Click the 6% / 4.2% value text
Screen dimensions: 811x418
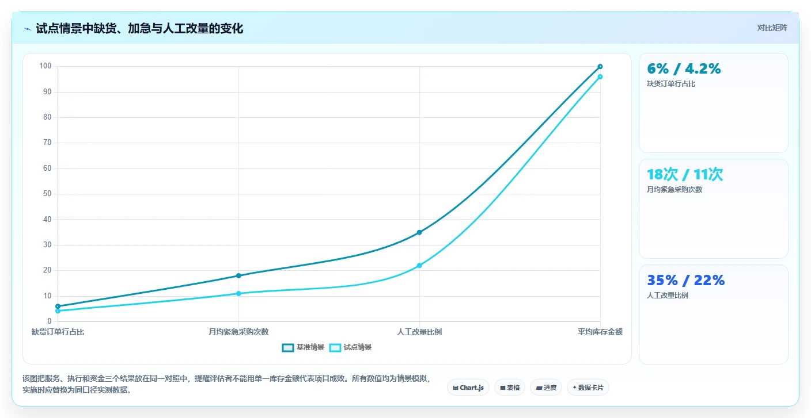pos(684,68)
